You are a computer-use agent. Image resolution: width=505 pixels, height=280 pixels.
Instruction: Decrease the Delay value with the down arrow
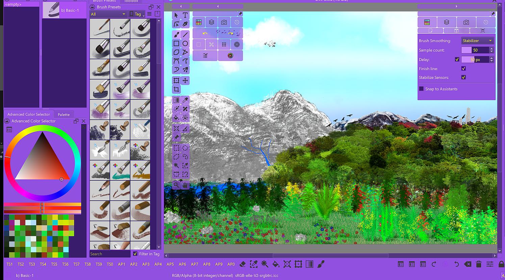[491, 61]
